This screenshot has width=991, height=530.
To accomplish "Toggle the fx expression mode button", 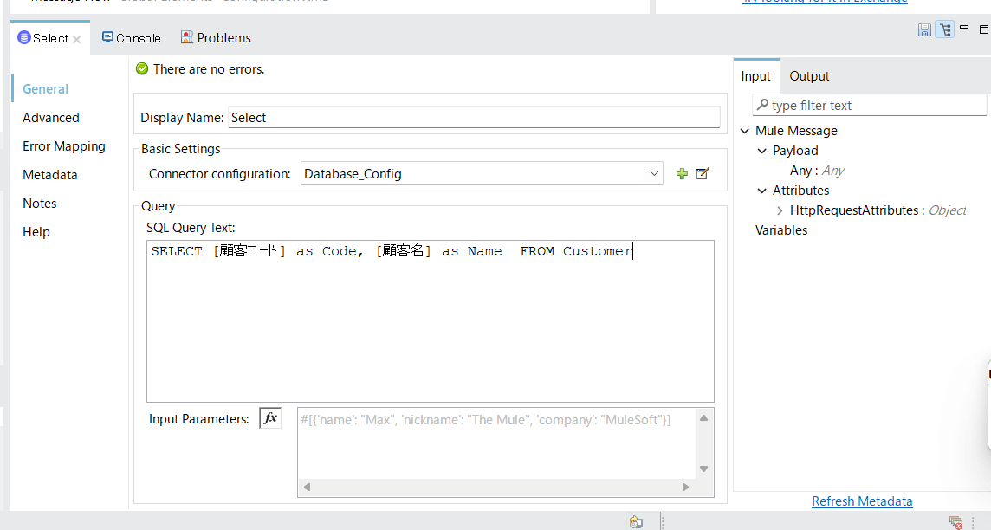I will 270,417.
